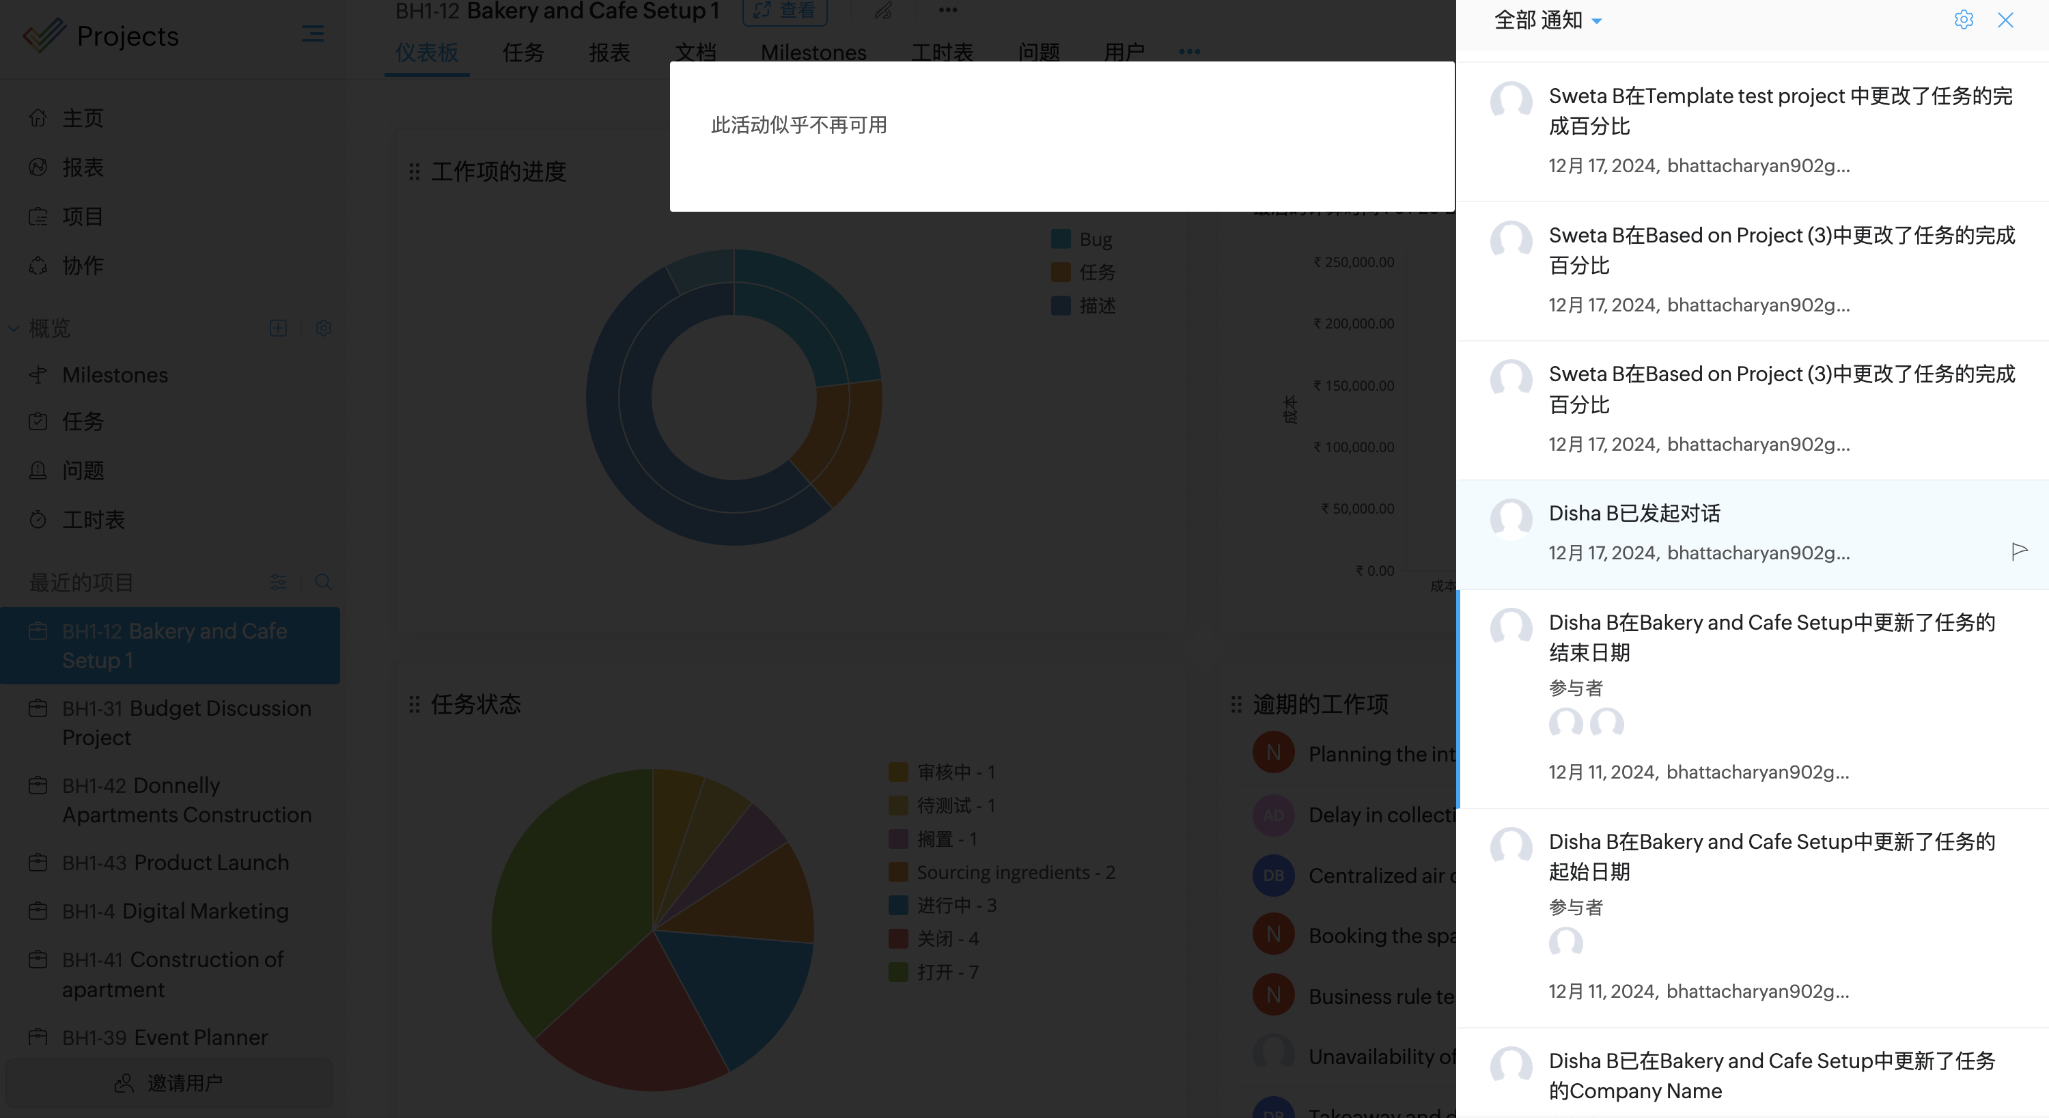This screenshot has height=1118, width=2049.
Task: Switch to the 工时表 tab
Action: 942,53
